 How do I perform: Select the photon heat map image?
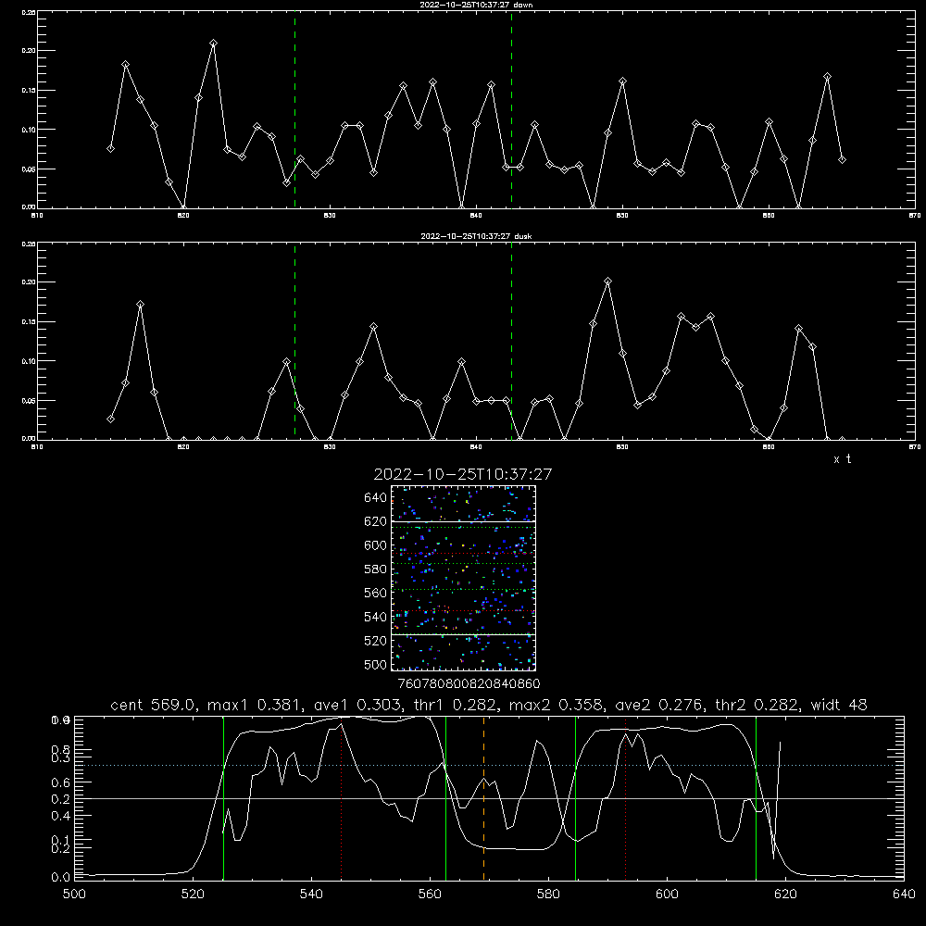click(463, 578)
